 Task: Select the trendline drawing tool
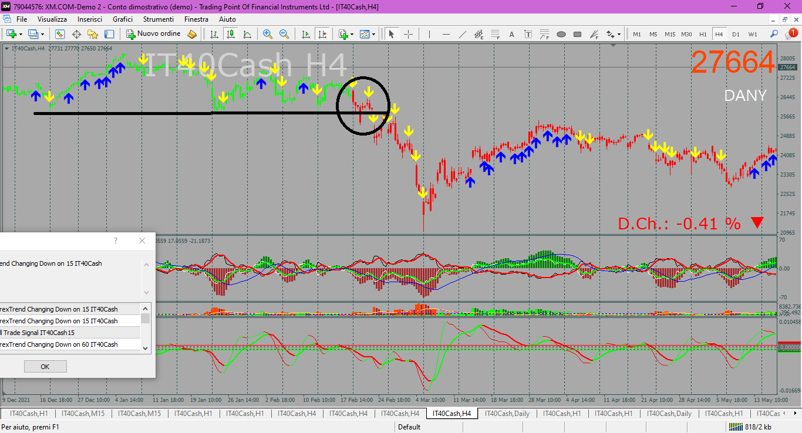(x=463, y=34)
